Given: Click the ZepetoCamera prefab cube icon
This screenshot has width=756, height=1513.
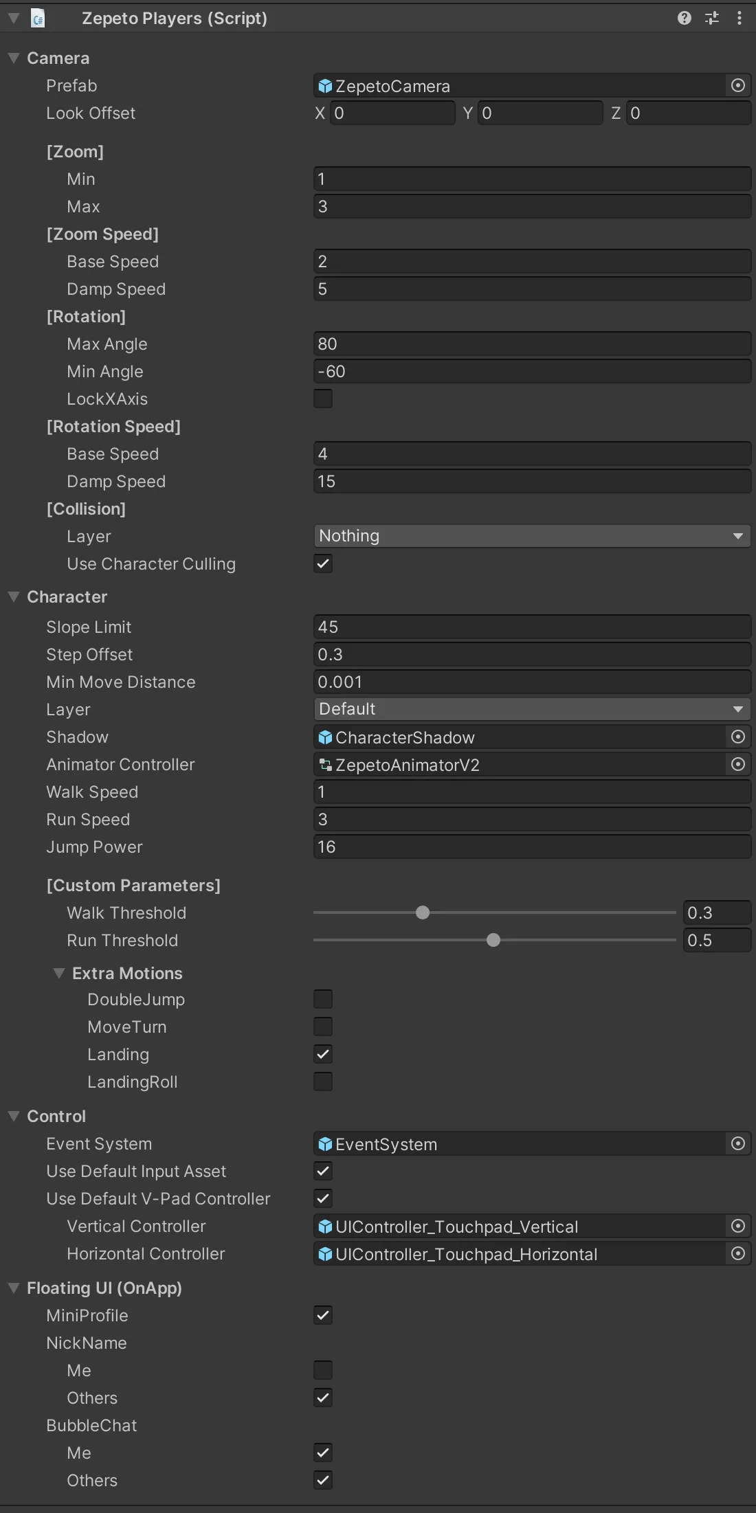Looking at the screenshot, I should point(326,86).
